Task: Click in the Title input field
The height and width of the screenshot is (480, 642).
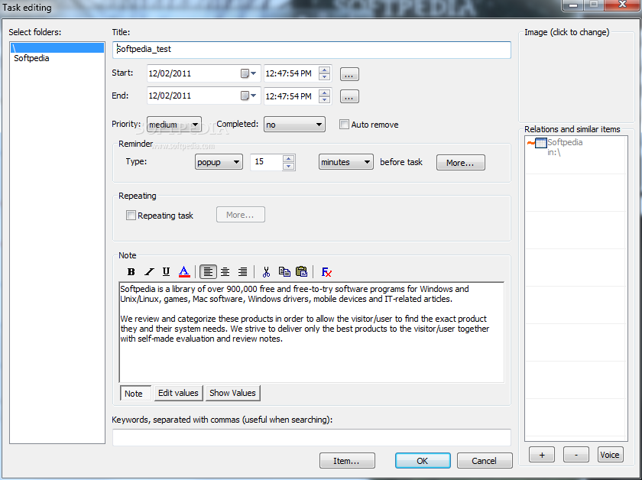Action: coord(312,50)
